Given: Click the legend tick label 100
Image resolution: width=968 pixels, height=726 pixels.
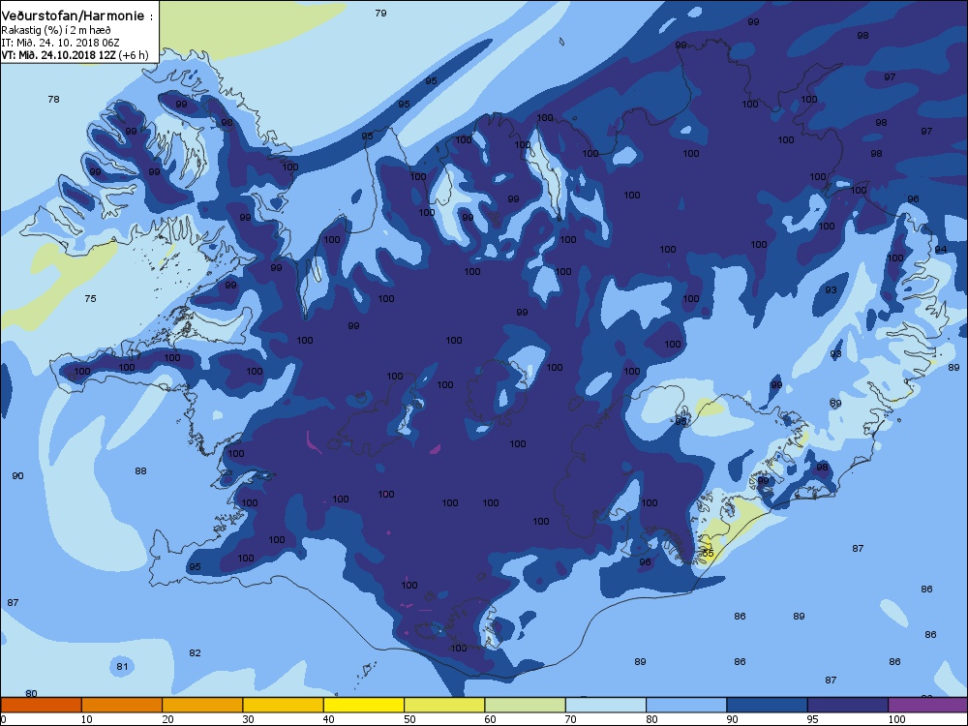Looking at the screenshot, I should tap(896, 719).
